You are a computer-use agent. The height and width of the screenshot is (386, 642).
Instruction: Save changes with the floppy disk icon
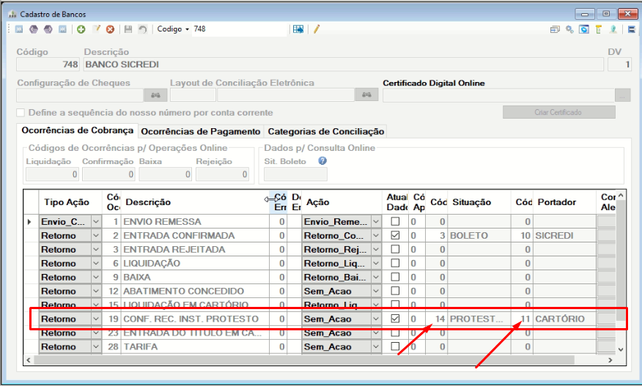[x=128, y=29]
